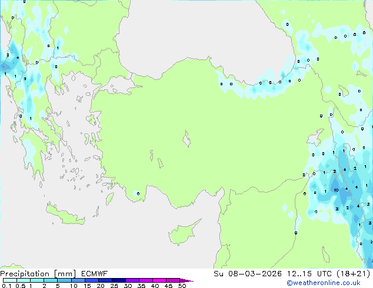Click the legend label '25'
Image resolution: width=373 pixels, height=288 pixels.
(x=114, y=286)
